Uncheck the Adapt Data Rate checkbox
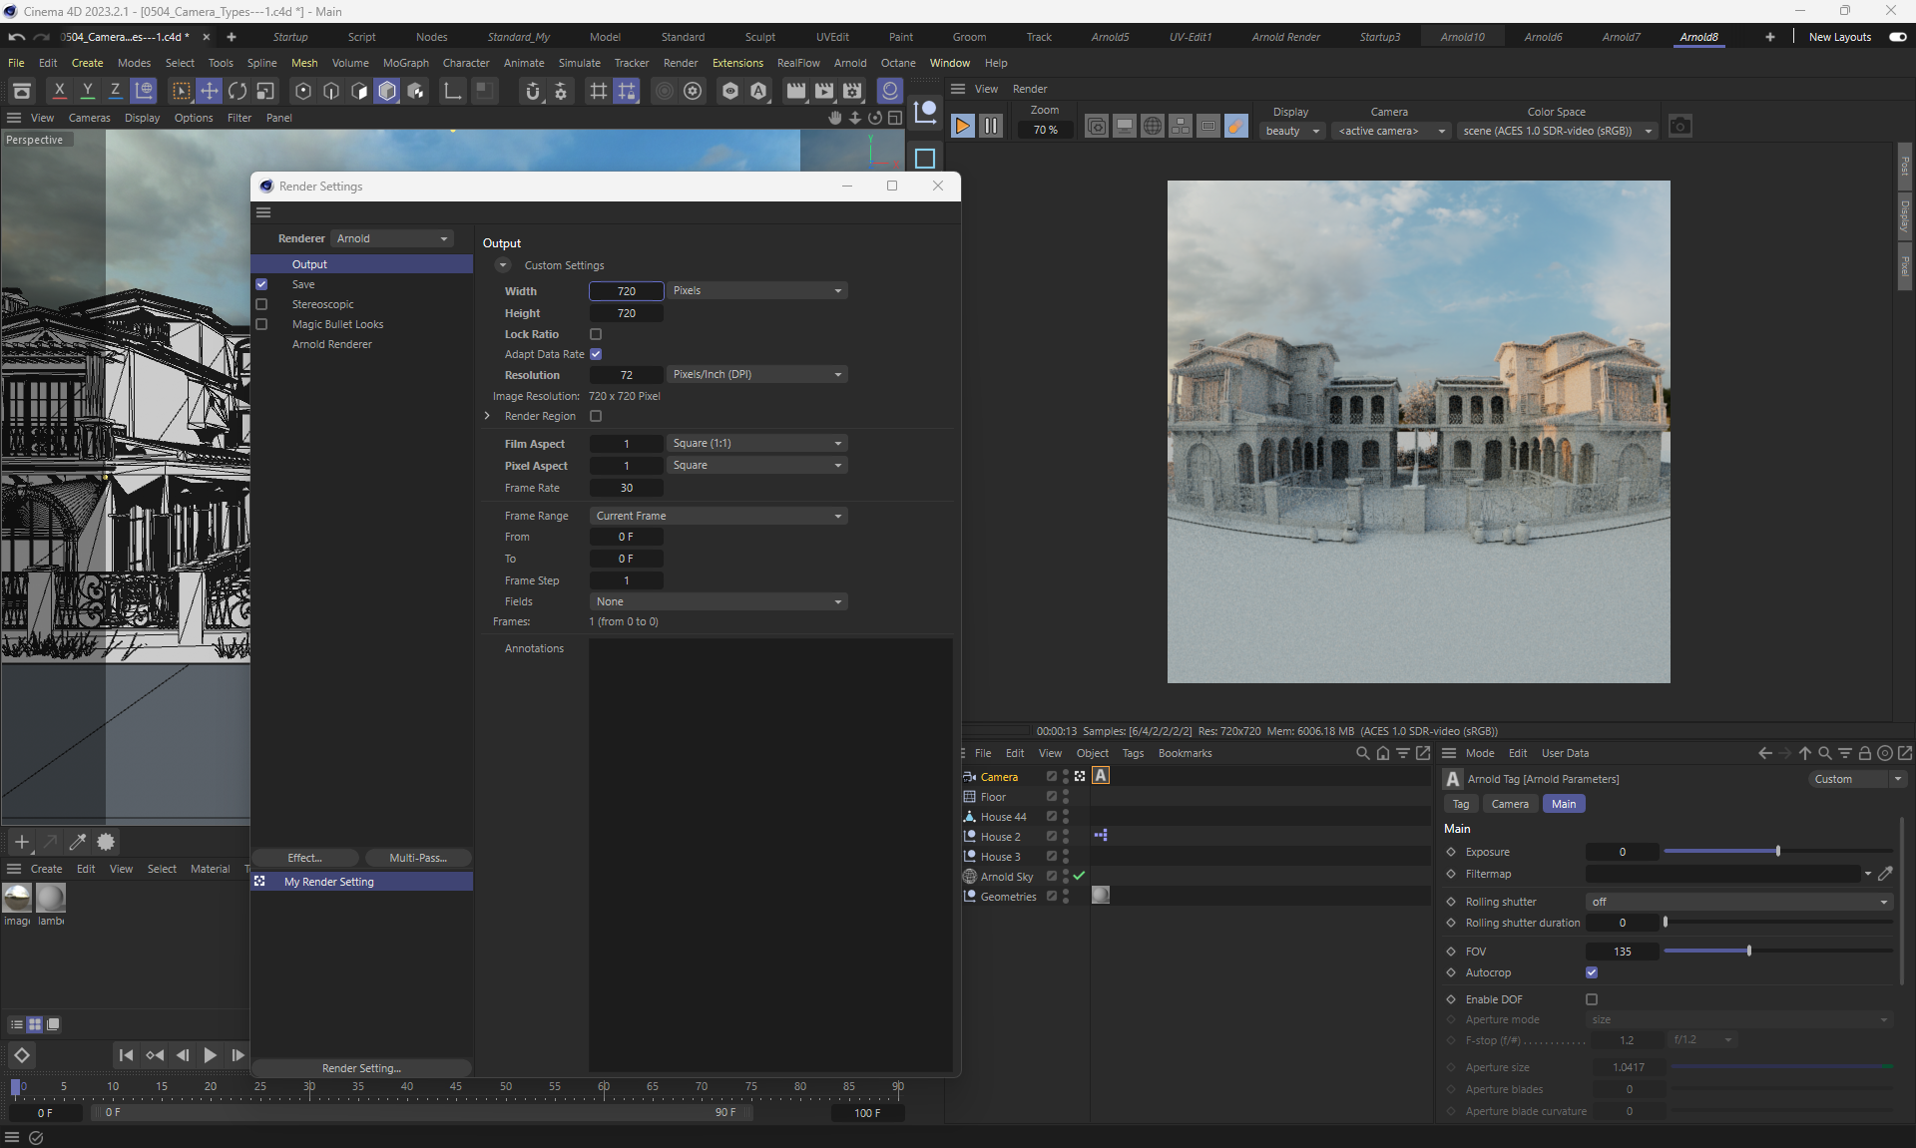Screen dimensions: 1916x1148 (x=596, y=354)
